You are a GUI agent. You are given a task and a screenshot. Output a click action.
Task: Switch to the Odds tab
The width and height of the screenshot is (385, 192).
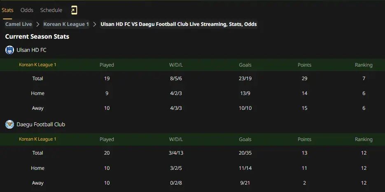[27, 10]
